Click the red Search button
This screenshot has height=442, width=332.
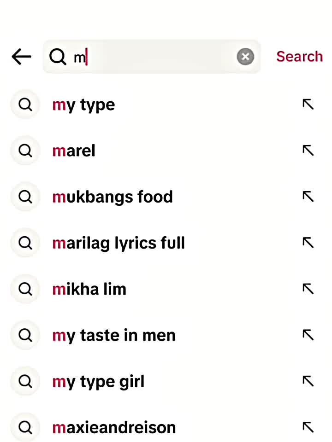[x=300, y=56]
